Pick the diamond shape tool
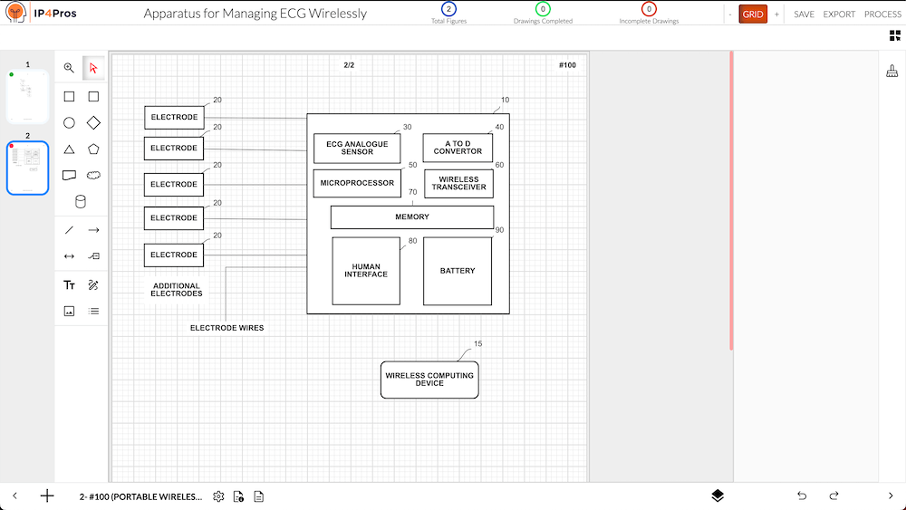The width and height of the screenshot is (906, 510). click(93, 122)
